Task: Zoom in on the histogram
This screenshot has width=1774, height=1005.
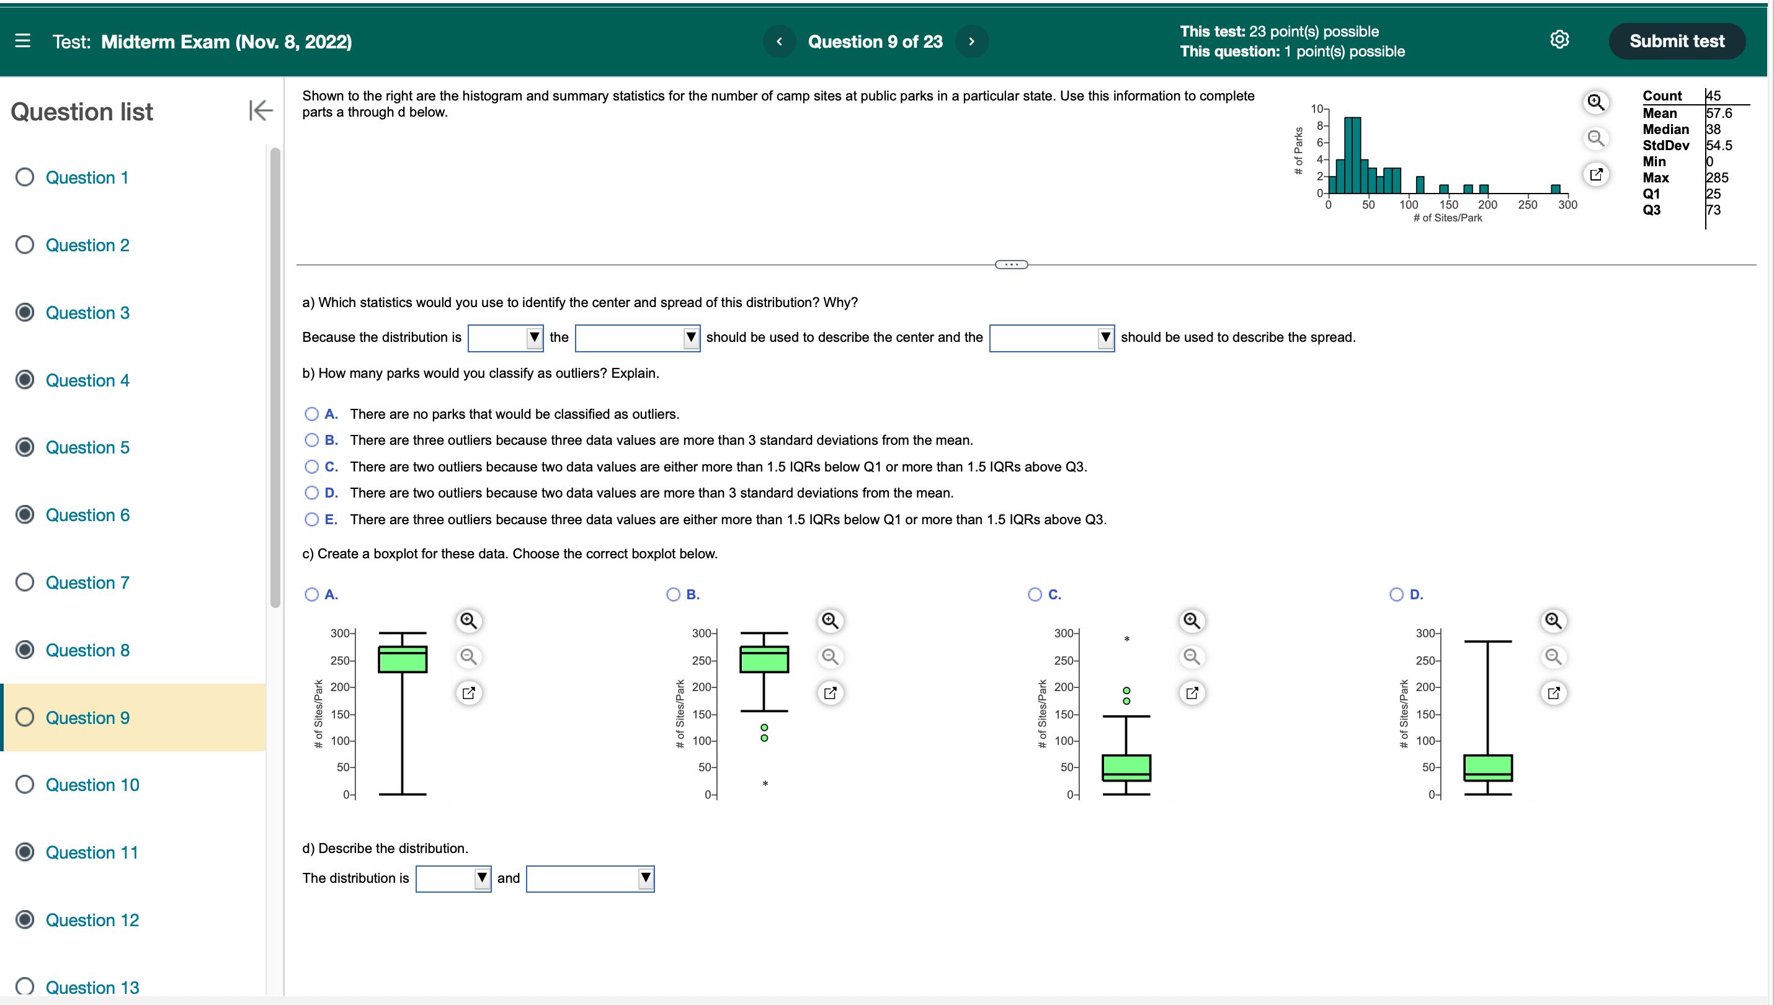Action: pyautogui.click(x=1595, y=102)
